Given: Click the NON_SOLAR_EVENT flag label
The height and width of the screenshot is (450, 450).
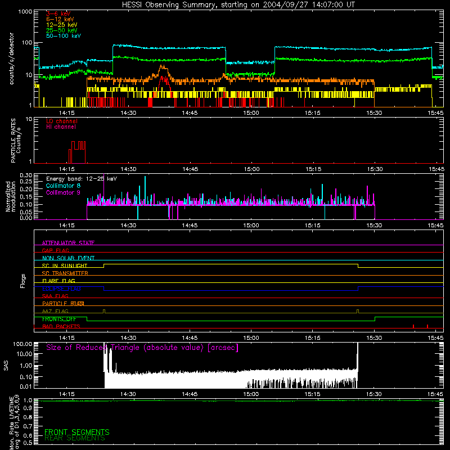Looking at the screenshot, I should (x=68, y=258).
